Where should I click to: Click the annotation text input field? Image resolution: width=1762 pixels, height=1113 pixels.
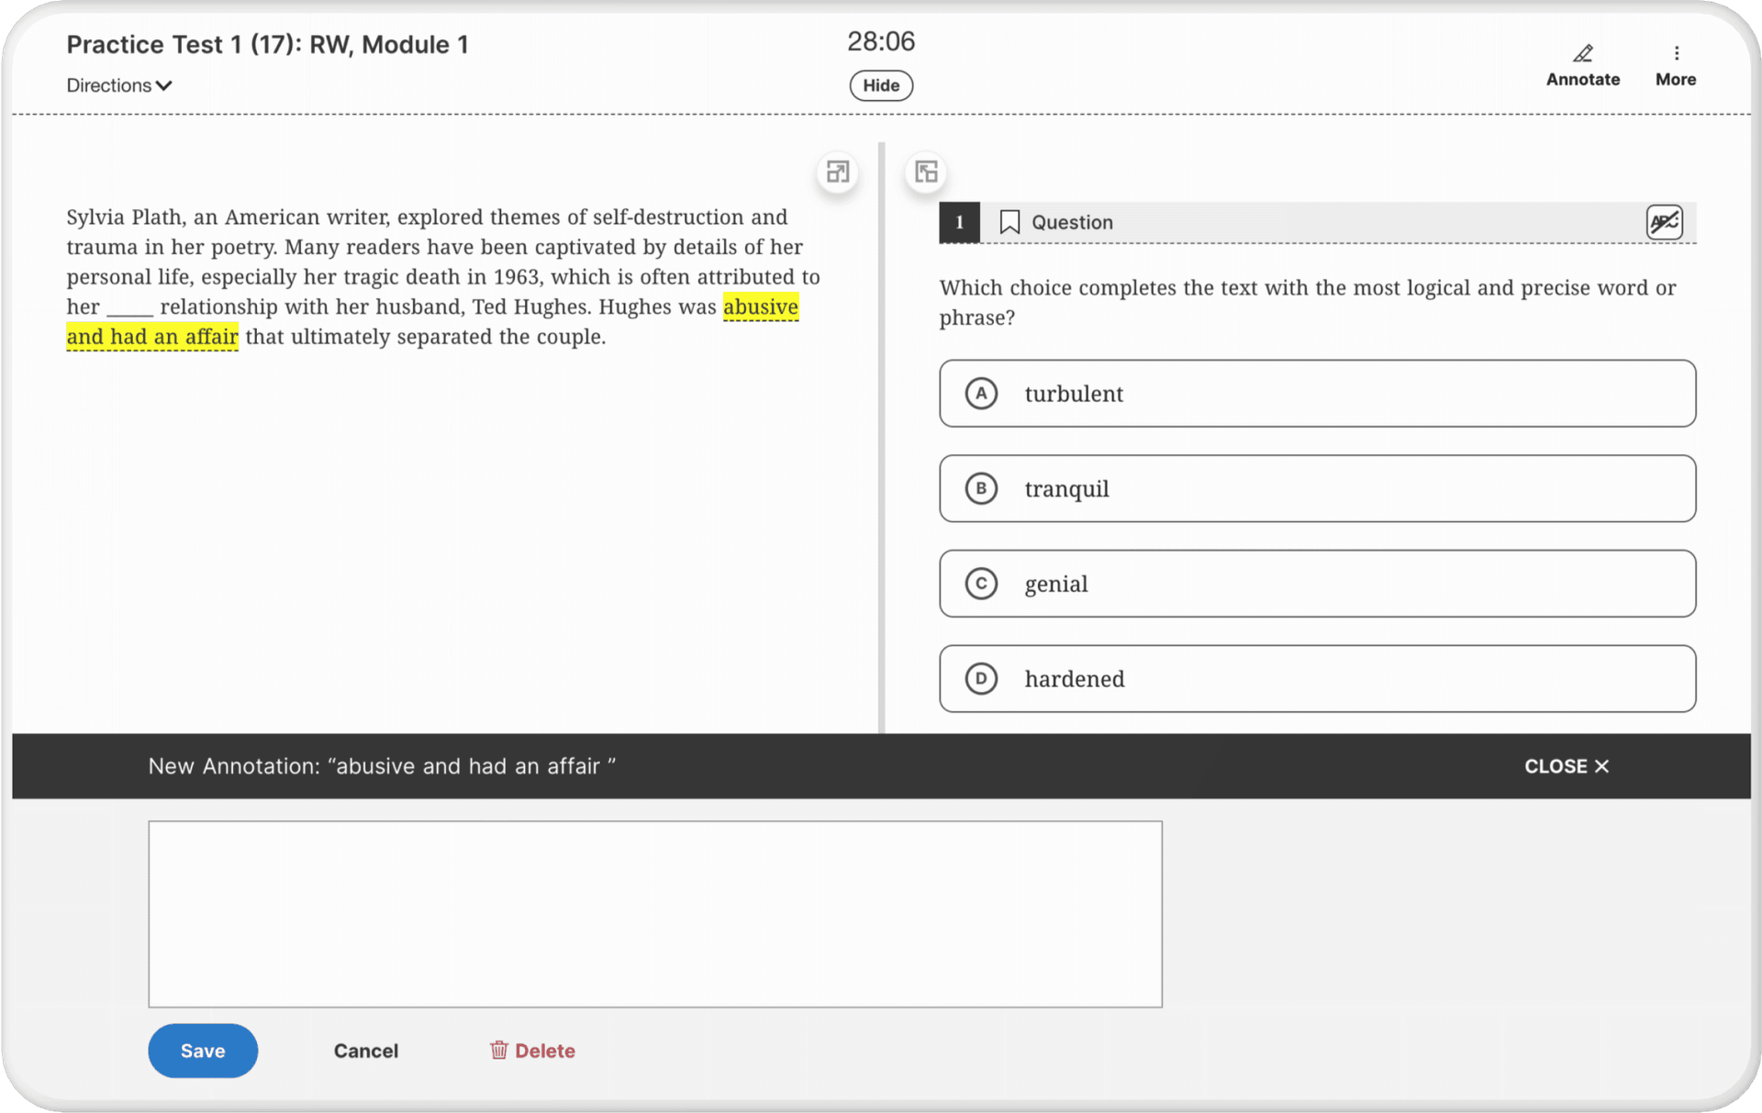[x=656, y=913]
